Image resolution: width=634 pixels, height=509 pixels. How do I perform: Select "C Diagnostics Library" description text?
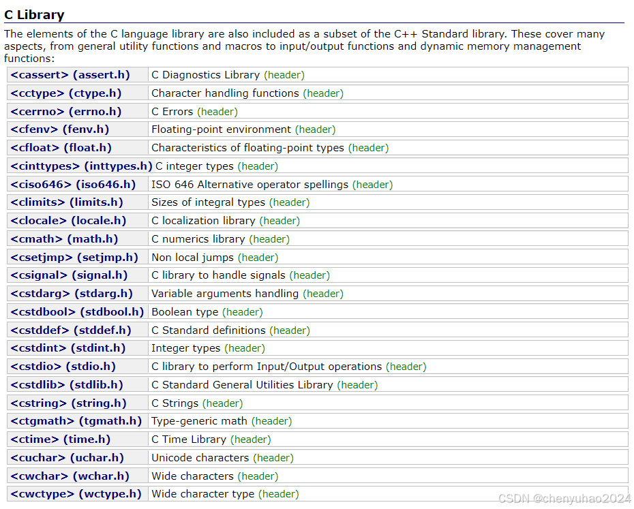pyautogui.click(x=205, y=75)
